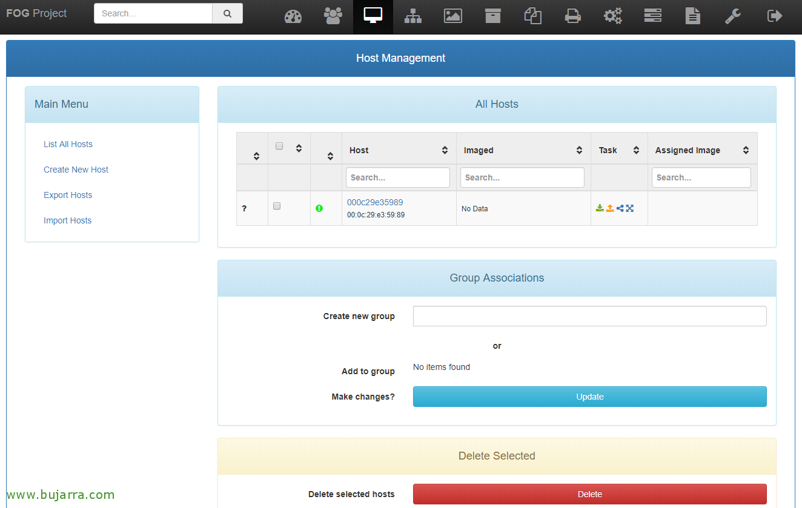Focus the Imaged column search box
Image resolution: width=802 pixels, height=508 pixels.
click(522, 177)
